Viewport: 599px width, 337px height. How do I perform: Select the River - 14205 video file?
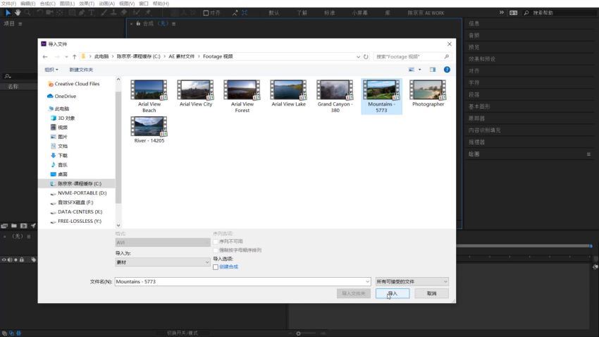[x=149, y=130]
